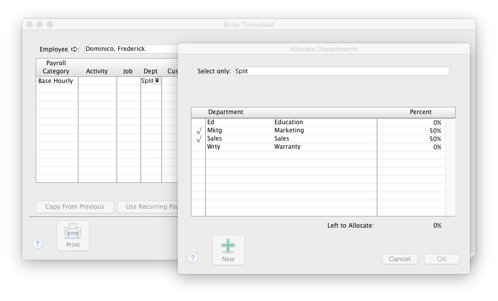Open help in Enter Timesheet window
This screenshot has height=301, width=498.
tap(37, 244)
